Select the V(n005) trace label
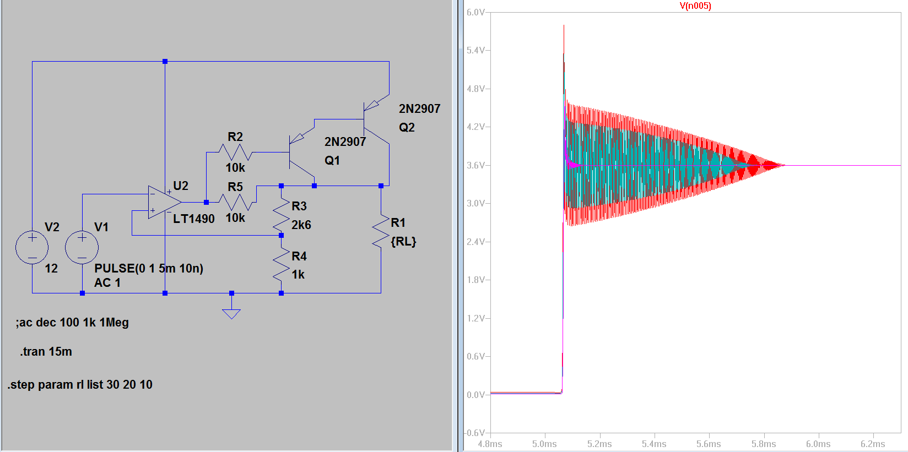908x452 pixels. pos(695,6)
